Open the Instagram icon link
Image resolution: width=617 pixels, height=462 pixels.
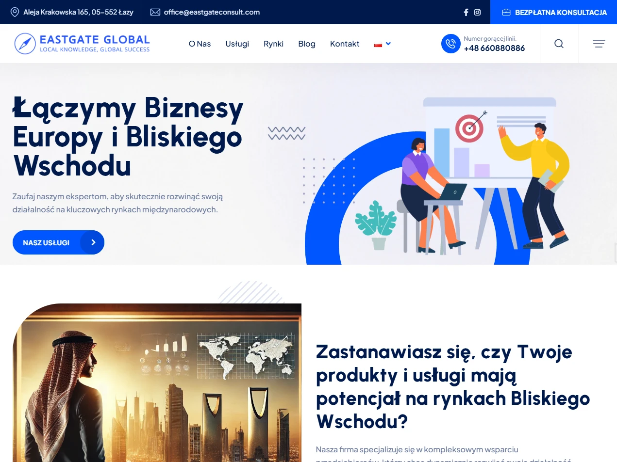[x=477, y=12]
